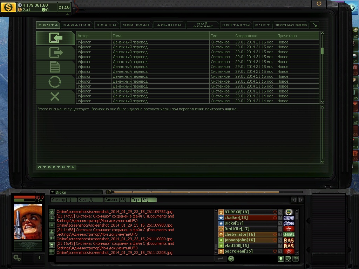Click chat channels right navigation arrow
Viewport: 359px width, 269px height.
tap(301, 200)
